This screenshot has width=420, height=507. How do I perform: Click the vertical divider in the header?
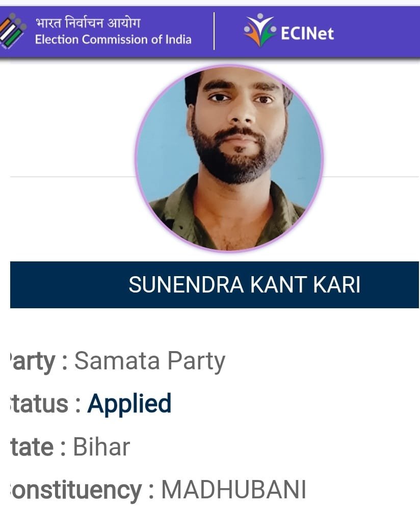214,32
